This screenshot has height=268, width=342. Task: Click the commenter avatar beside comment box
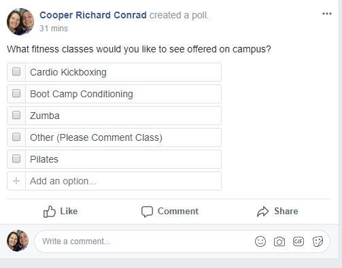(18, 241)
